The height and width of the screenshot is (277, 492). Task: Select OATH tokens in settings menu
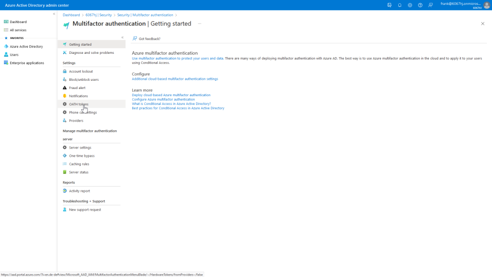(x=78, y=104)
